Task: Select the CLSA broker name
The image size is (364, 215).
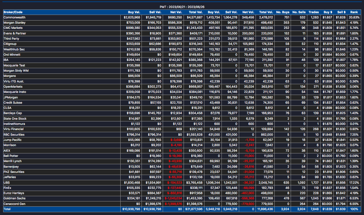Action: click(7, 108)
